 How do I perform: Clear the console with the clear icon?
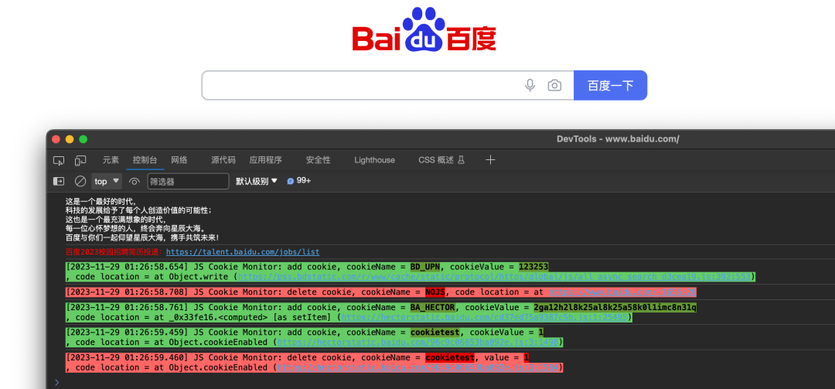pos(80,181)
